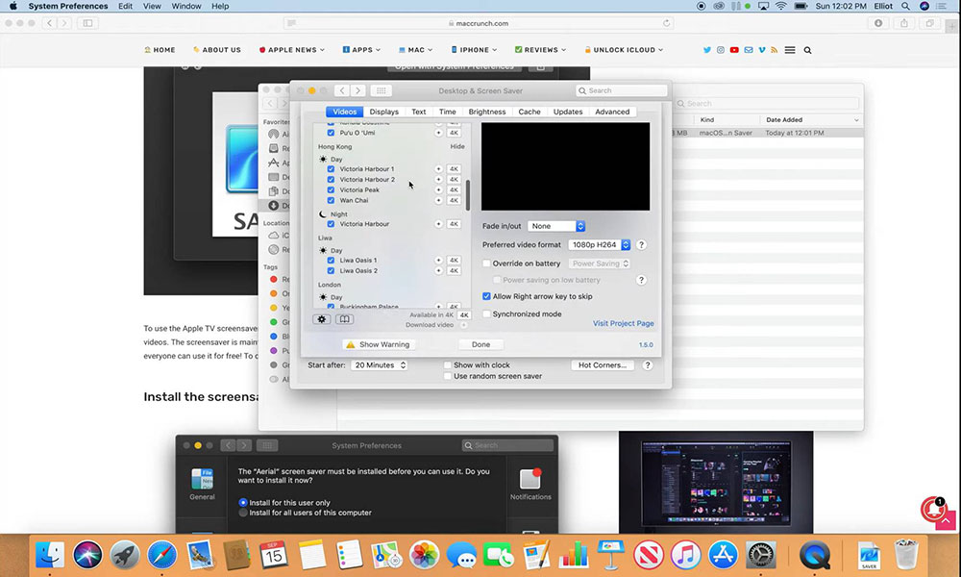Enable Use random screen saver
Image resolution: width=961 pixels, height=577 pixels.
(x=448, y=376)
